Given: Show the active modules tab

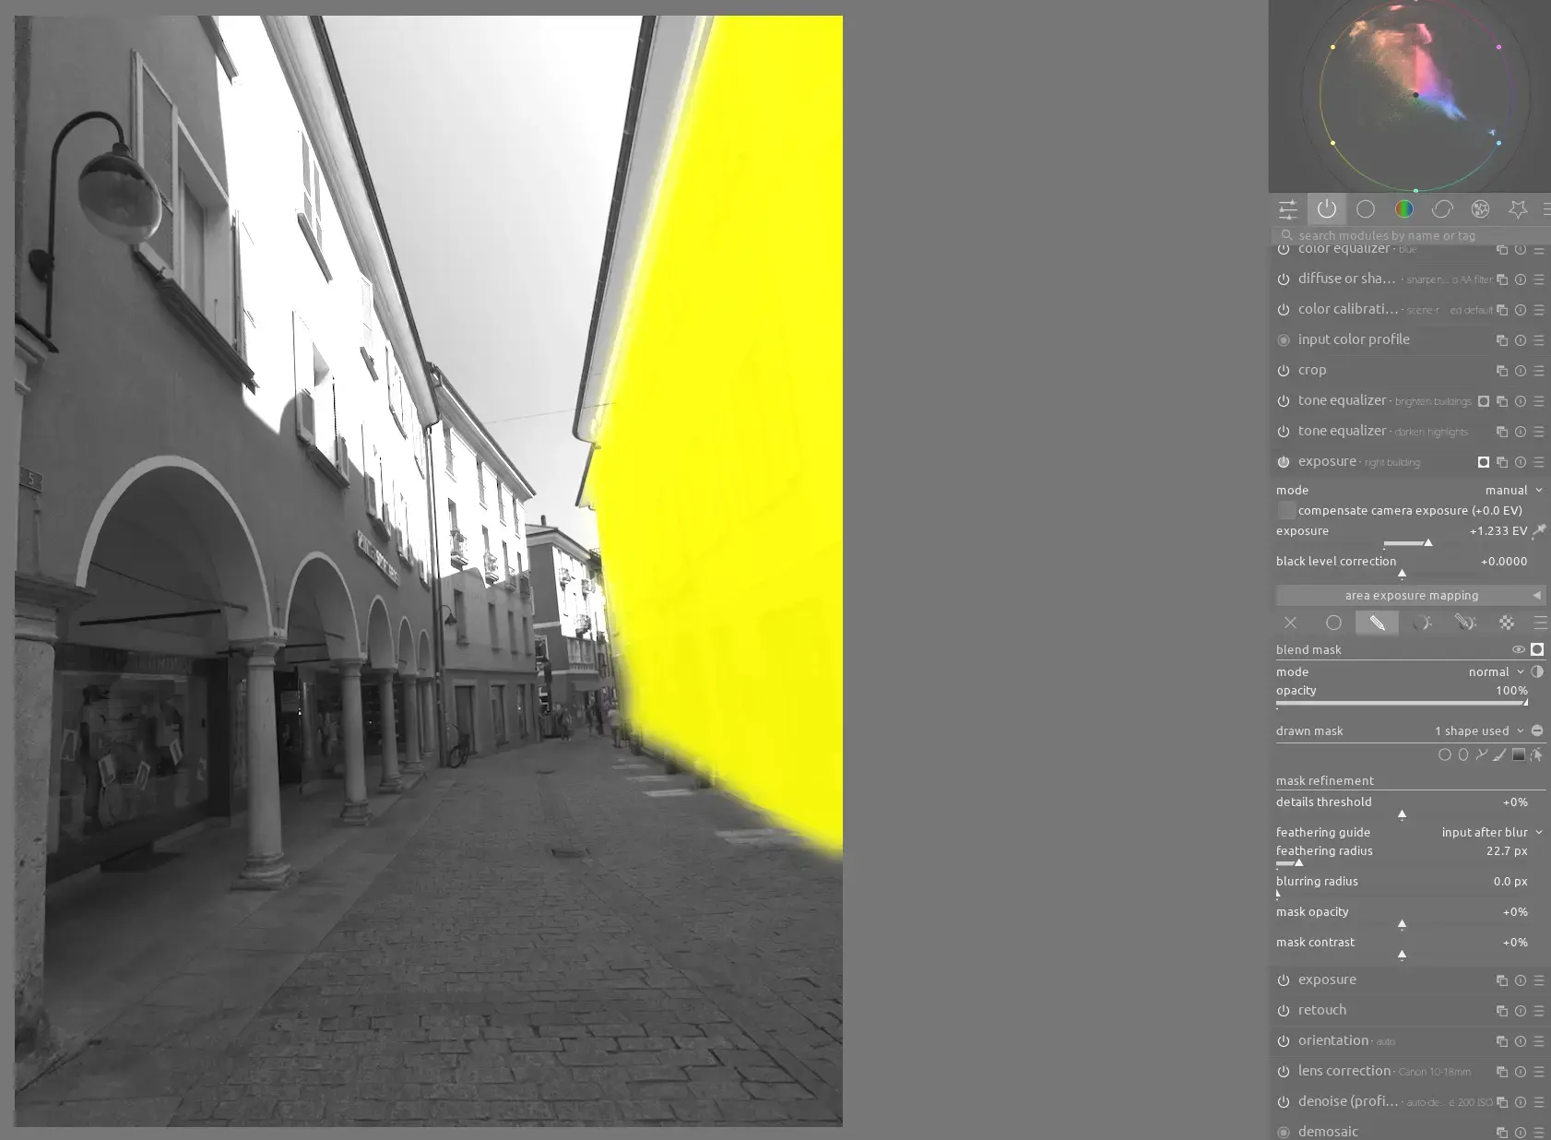Looking at the screenshot, I should click(1326, 209).
